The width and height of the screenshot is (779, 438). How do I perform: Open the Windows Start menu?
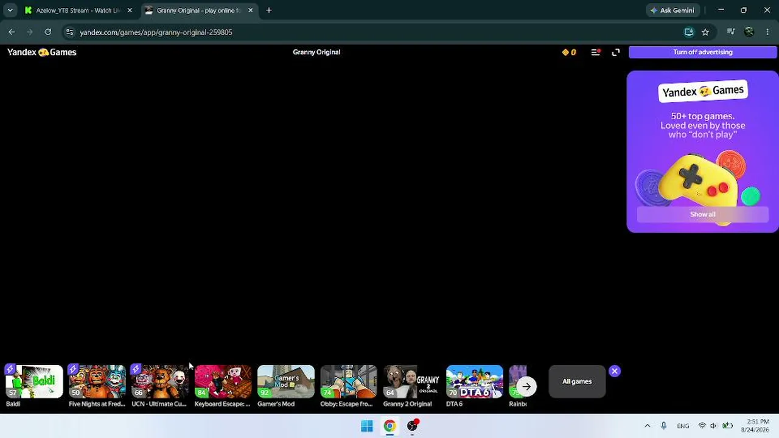[x=367, y=426]
